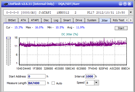This screenshot has height=92, width=135.
Task: Go to the Disc tab
Action: tap(46, 20)
